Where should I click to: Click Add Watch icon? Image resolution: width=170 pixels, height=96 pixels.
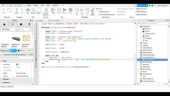pyautogui.click(x=93, y=10)
